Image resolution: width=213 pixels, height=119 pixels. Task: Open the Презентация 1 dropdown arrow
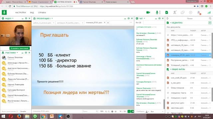pyautogui.click(x=52, y=19)
